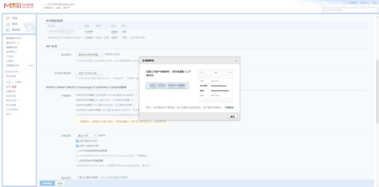379x187 pixels.
Task: Open 星标邮件 folder
Action: (x=11, y=43)
